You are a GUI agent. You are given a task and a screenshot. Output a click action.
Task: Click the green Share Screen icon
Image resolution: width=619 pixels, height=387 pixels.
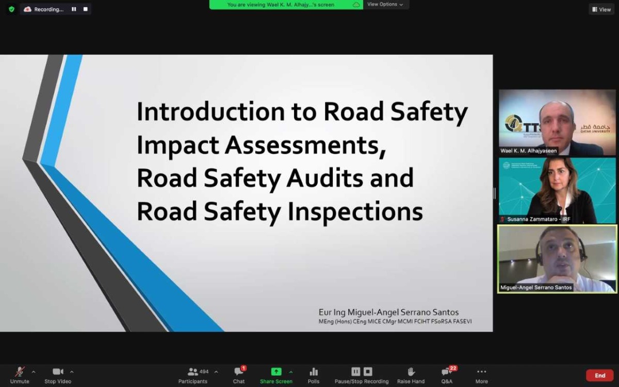click(276, 372)
